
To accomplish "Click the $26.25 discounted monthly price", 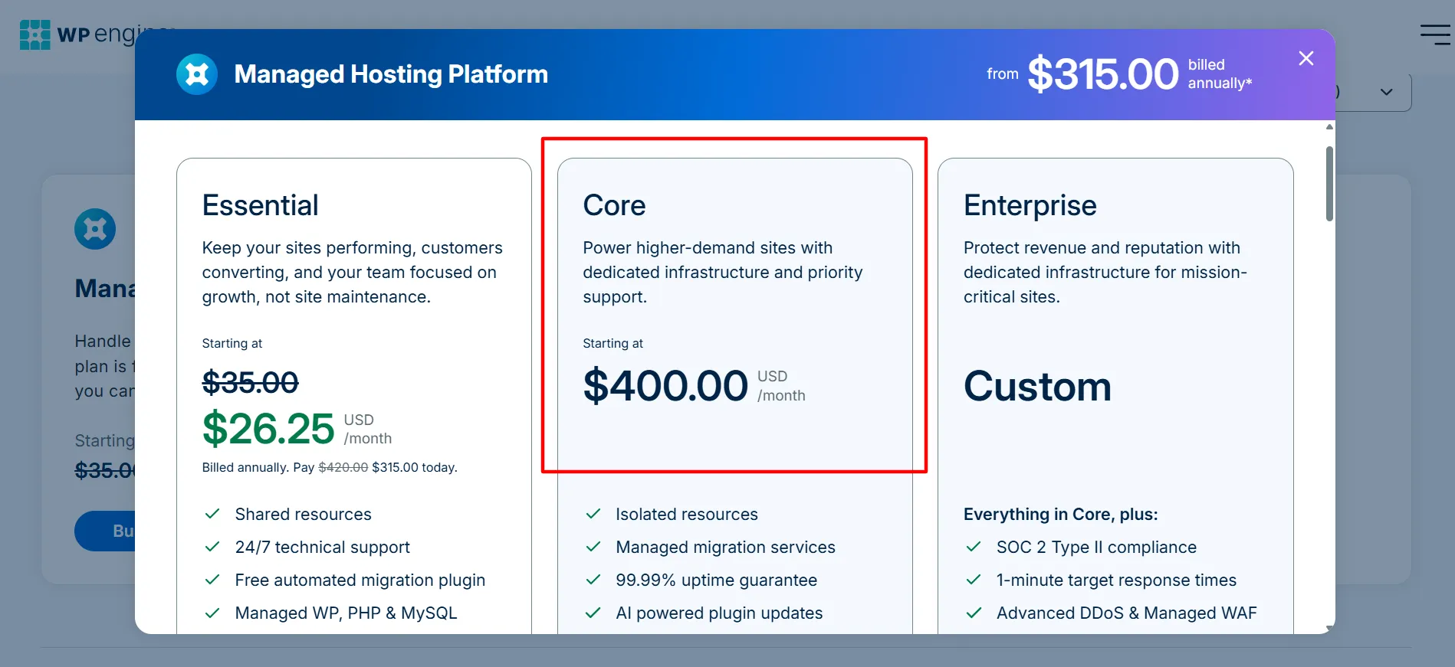I will pos(268,428).
